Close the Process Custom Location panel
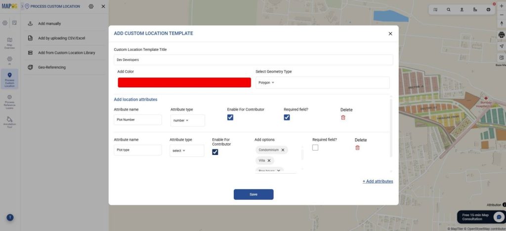This screenshot has width=506, height=231. click(x=103, y=6)
